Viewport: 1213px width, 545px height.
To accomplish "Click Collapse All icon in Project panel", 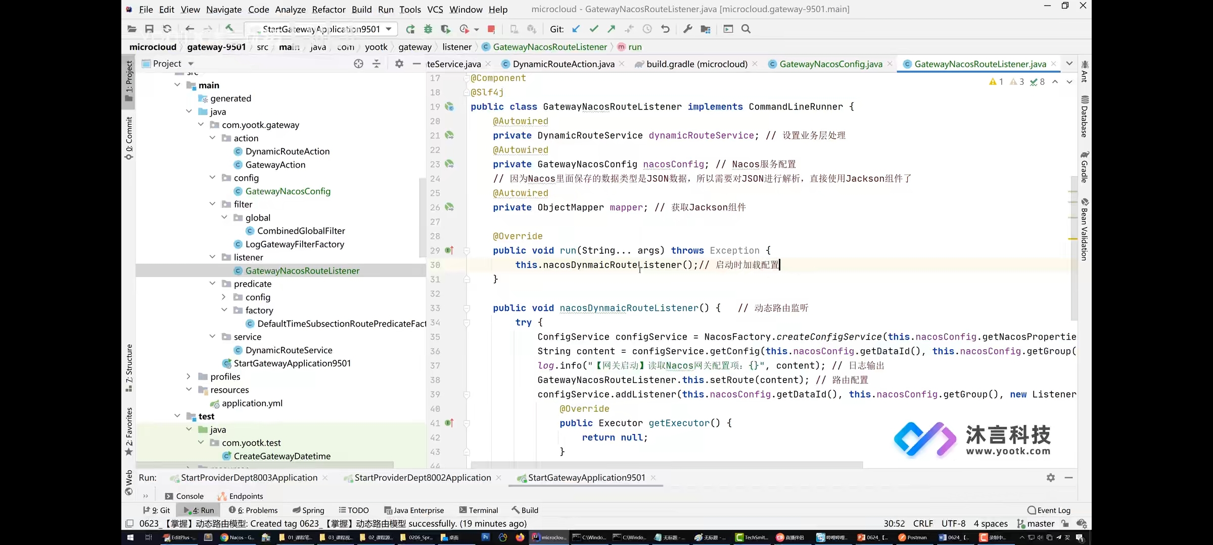I will pyautogui.click(x=377, y=64).
